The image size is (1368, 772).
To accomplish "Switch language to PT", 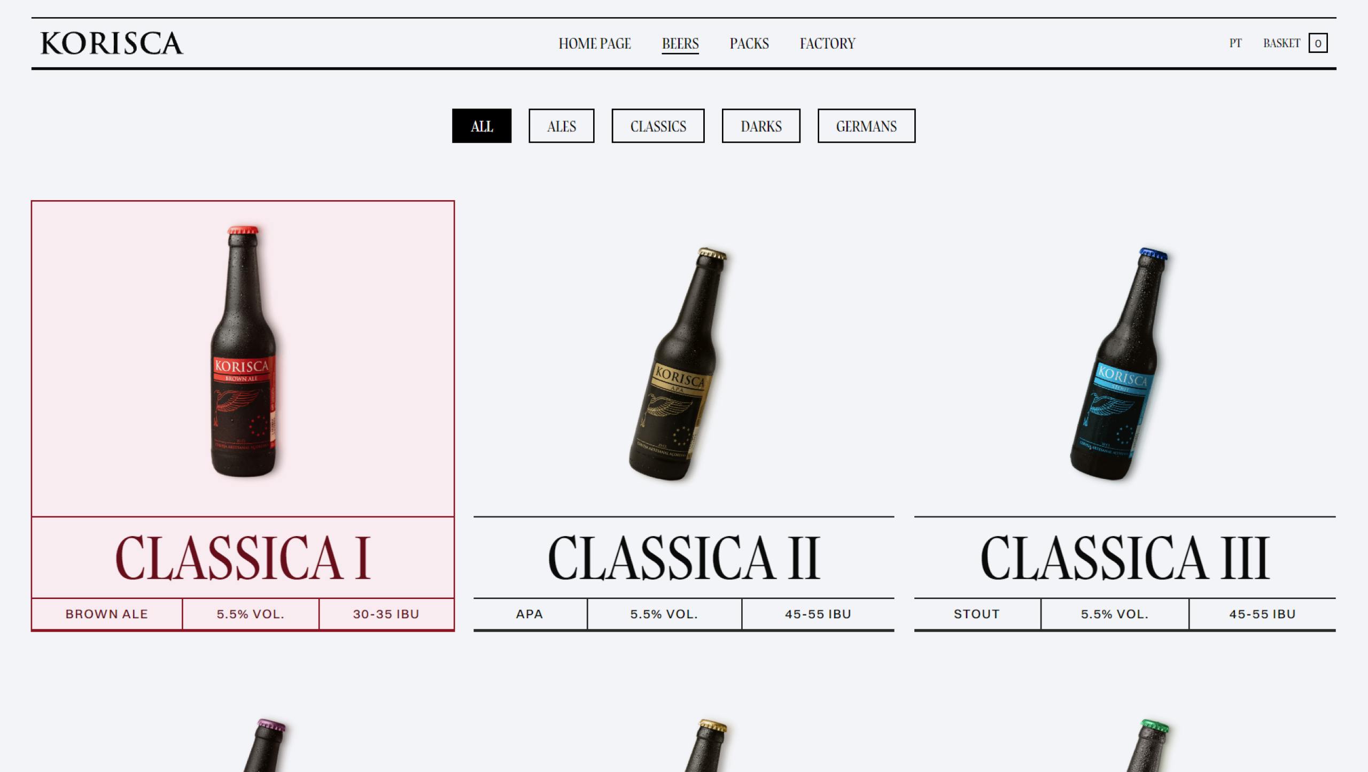I will 1235,43.
